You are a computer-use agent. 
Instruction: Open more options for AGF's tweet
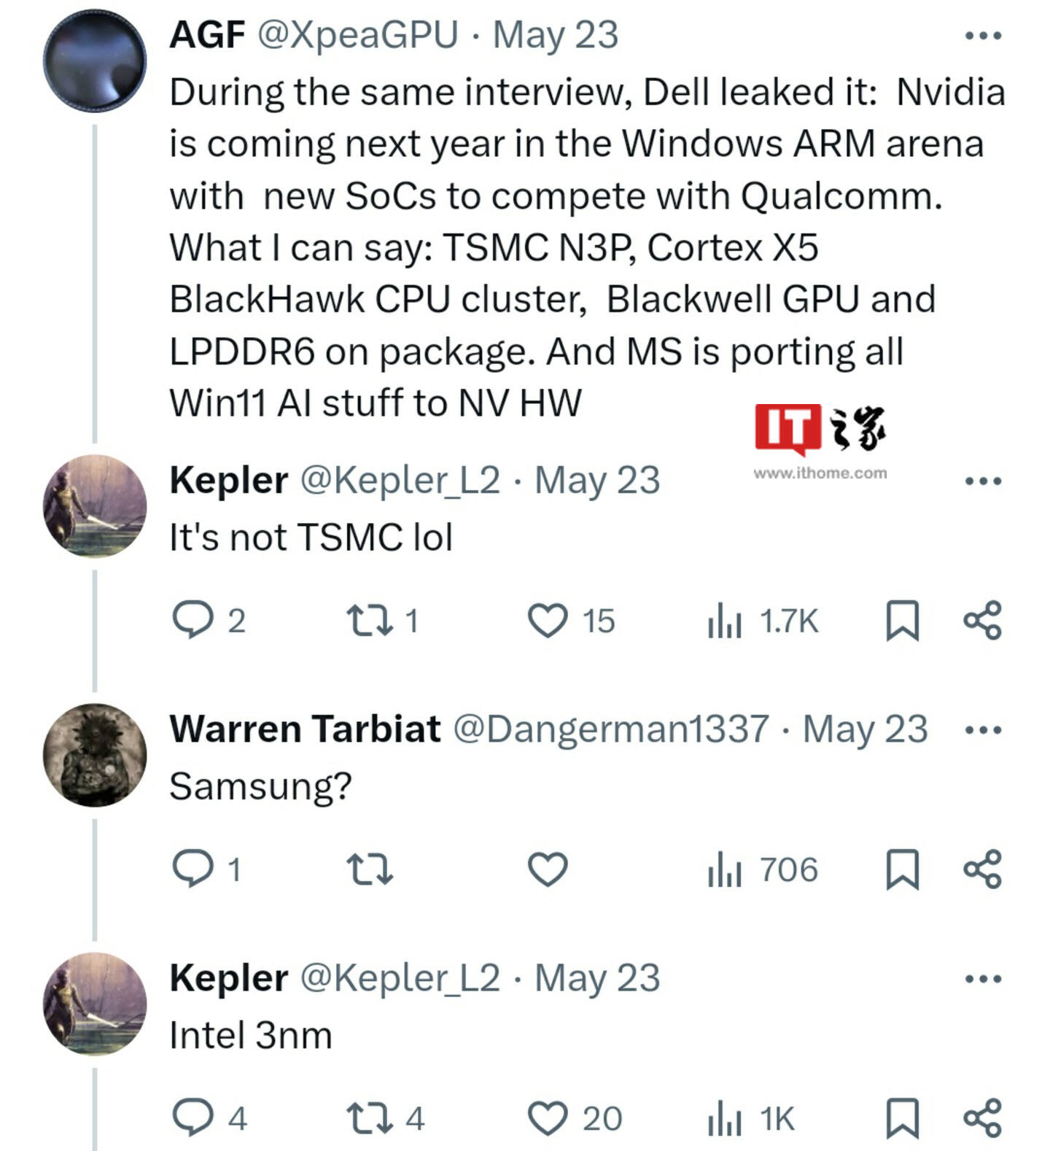982,35
